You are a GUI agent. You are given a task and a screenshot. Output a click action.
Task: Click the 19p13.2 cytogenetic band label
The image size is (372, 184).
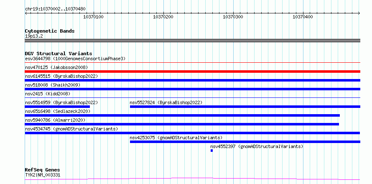click(34, 36)
